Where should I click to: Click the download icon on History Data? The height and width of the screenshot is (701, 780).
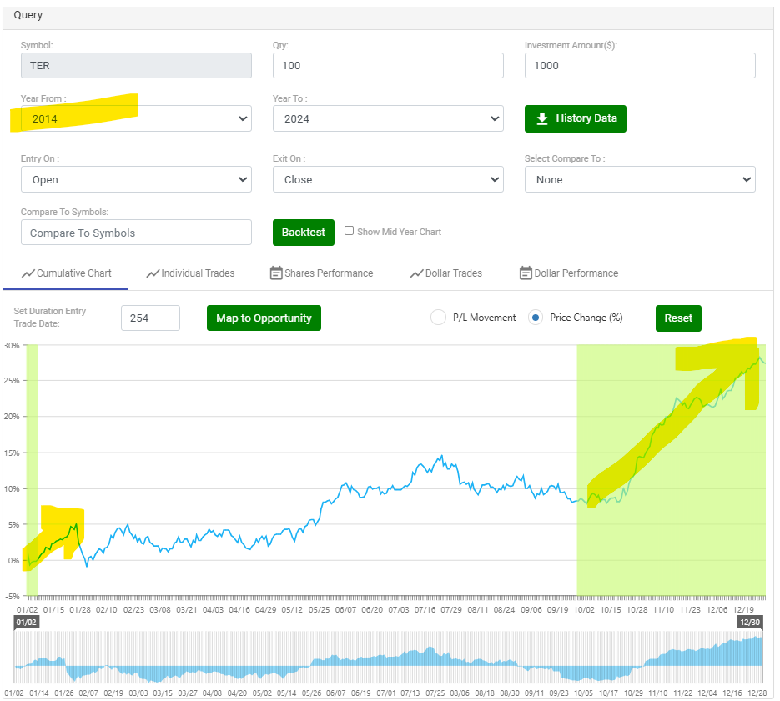pos(542,118)
